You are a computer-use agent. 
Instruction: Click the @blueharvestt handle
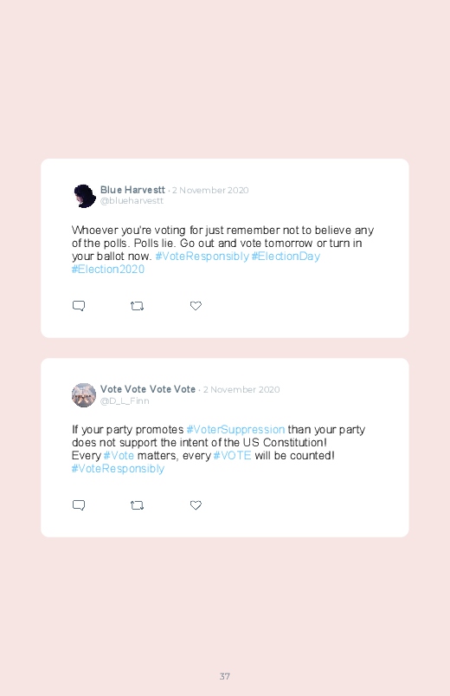[132, 200]
